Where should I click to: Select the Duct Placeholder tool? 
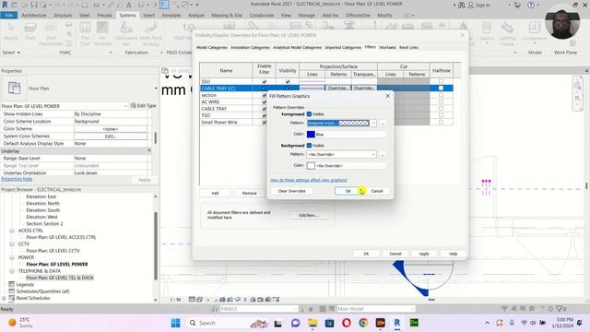click(51, 33)
